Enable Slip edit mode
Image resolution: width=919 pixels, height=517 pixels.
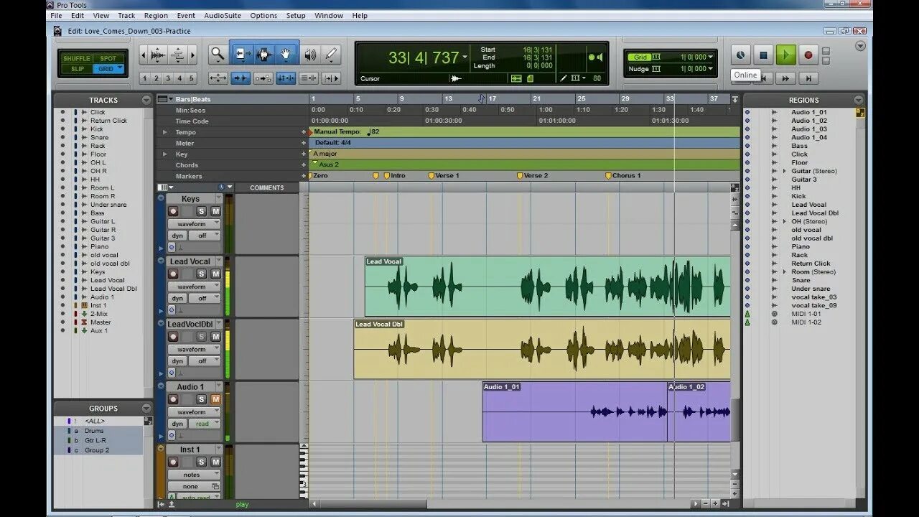[77, 69]
